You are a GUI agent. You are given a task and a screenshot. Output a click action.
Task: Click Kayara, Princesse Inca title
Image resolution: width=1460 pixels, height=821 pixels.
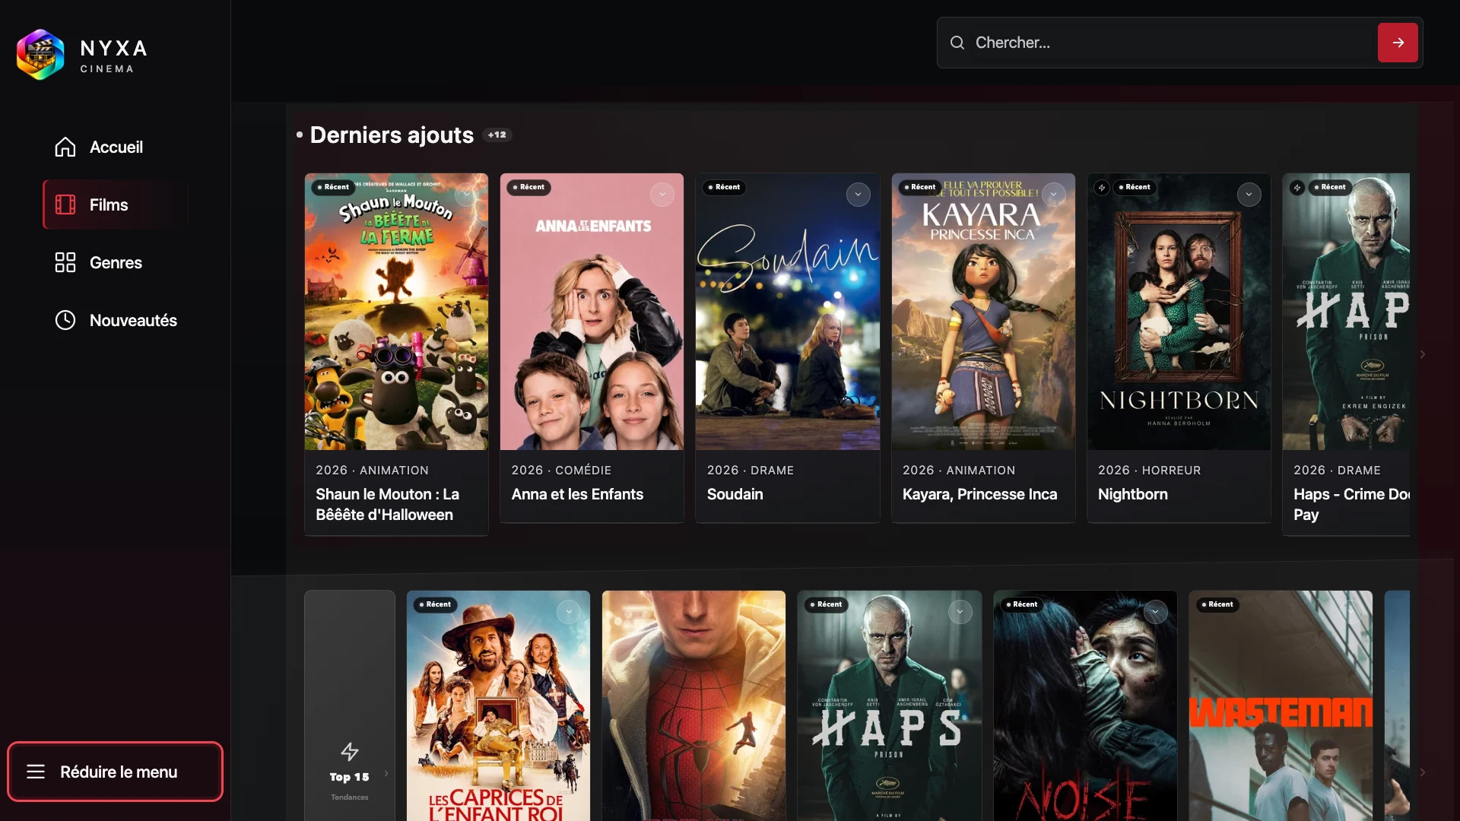979,494
